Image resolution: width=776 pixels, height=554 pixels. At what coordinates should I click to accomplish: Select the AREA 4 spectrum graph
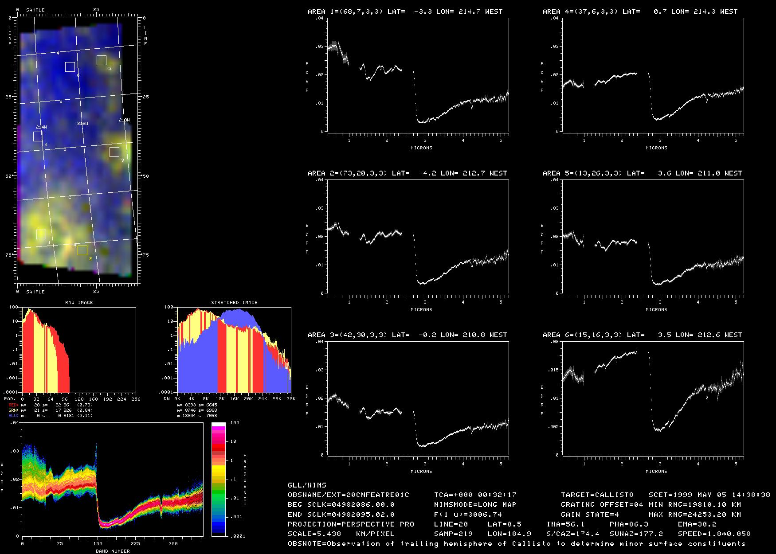click(653, 75)
